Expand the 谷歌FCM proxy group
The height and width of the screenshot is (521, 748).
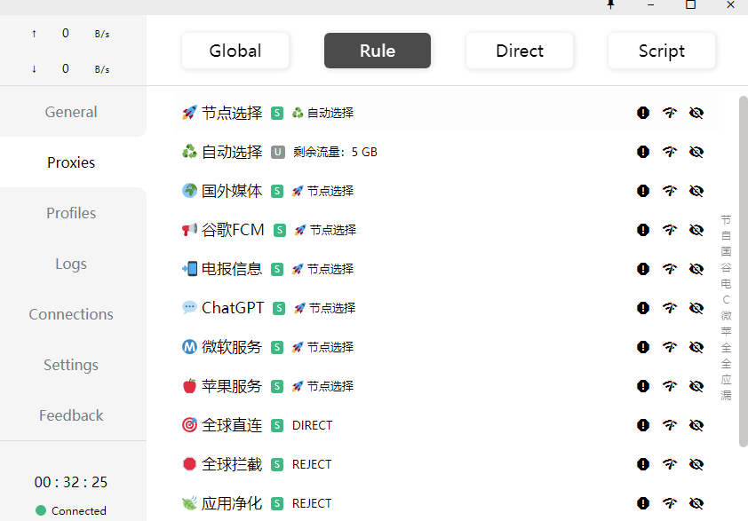234,230
